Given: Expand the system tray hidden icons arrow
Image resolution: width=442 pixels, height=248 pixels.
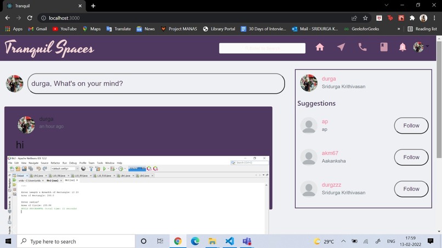Looking at the screenshot, I should click(x=343, y=241).
